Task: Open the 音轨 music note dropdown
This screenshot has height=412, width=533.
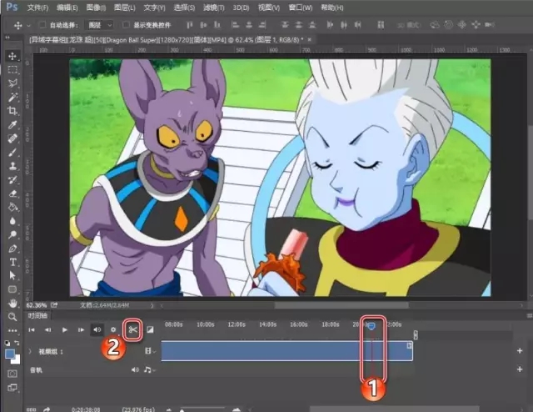Action: point(149,369)
